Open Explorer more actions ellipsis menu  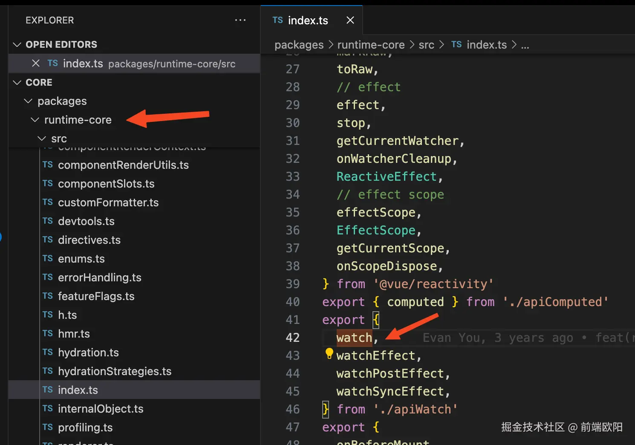[240, 20]
